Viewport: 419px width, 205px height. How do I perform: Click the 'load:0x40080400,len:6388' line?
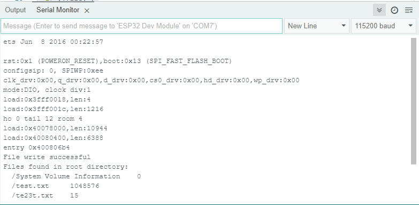tap(53, 138)
